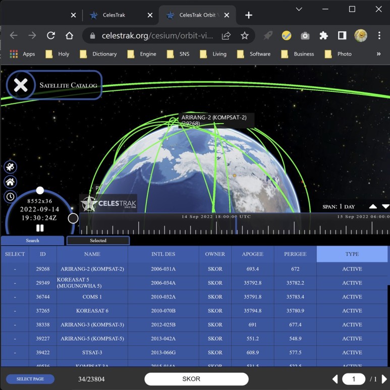Toggle selection for ARIRANG-3 (KOMPSAT-3) row
This screenshot has width=390, height=390.
pos(15,324)
